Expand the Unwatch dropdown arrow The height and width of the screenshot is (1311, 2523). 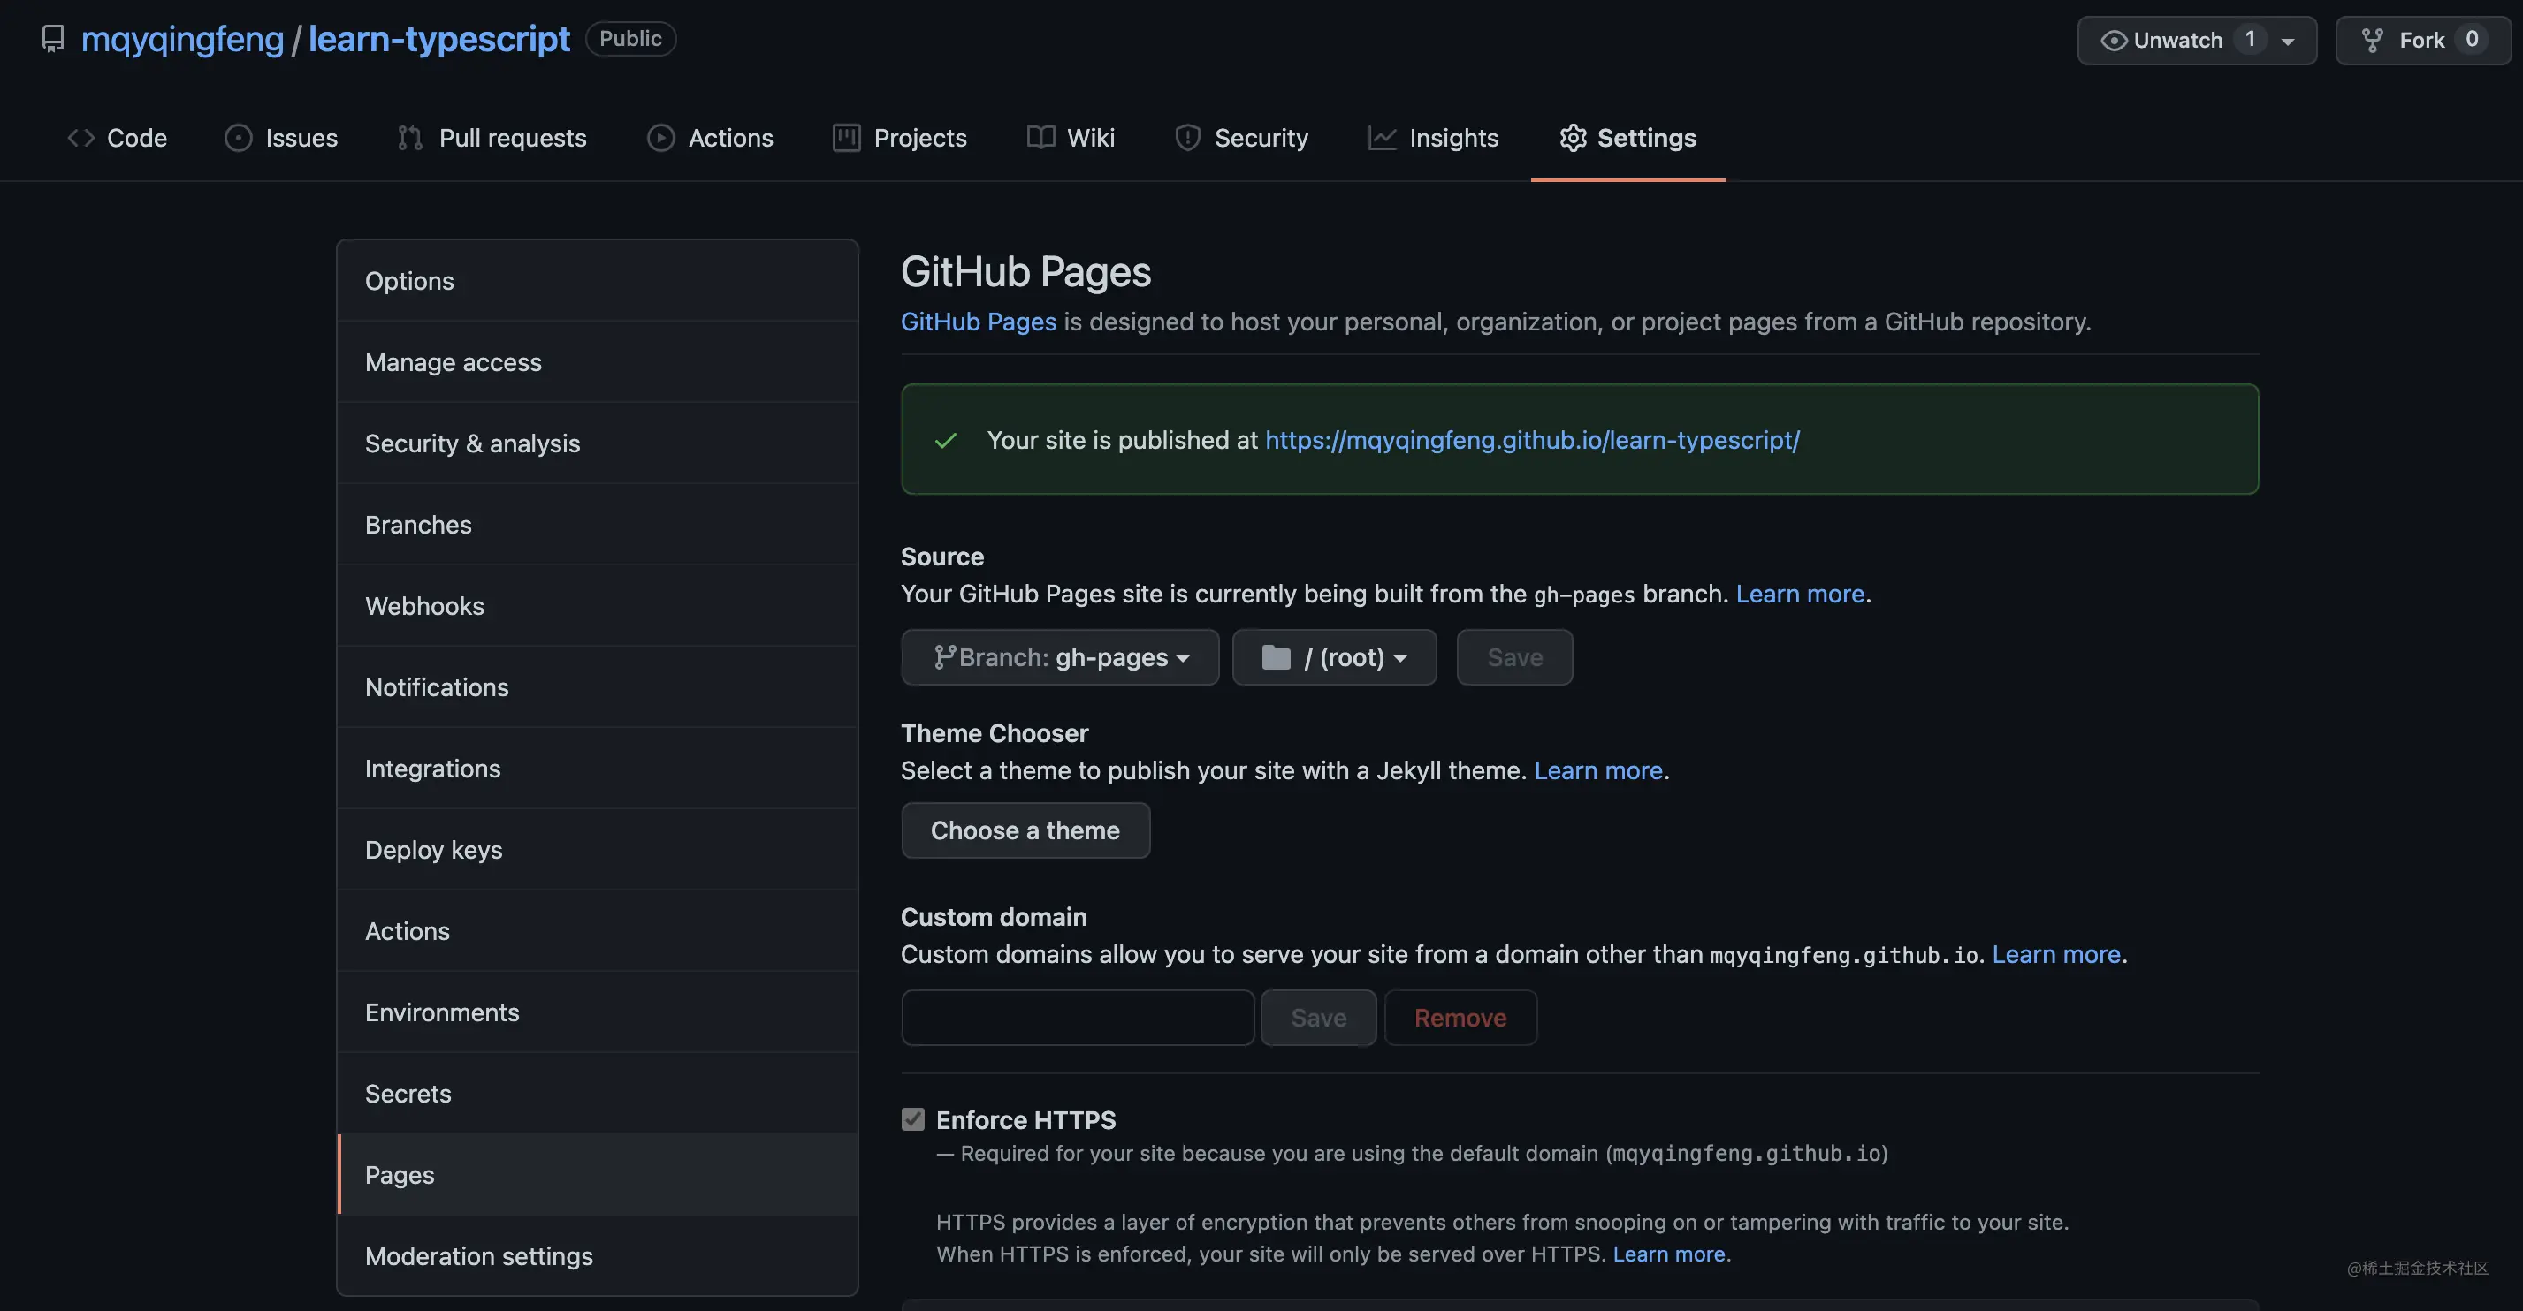(2288, 42)
